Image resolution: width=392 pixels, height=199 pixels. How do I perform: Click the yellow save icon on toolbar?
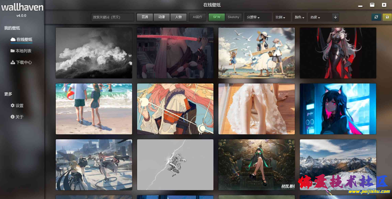pyautogui.click(x=387, y=17)
